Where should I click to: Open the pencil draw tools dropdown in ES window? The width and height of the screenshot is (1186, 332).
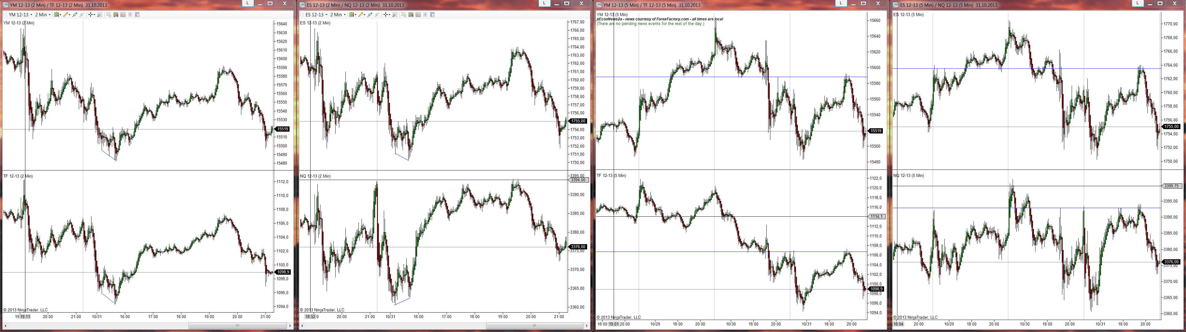(x=362, y=15)
